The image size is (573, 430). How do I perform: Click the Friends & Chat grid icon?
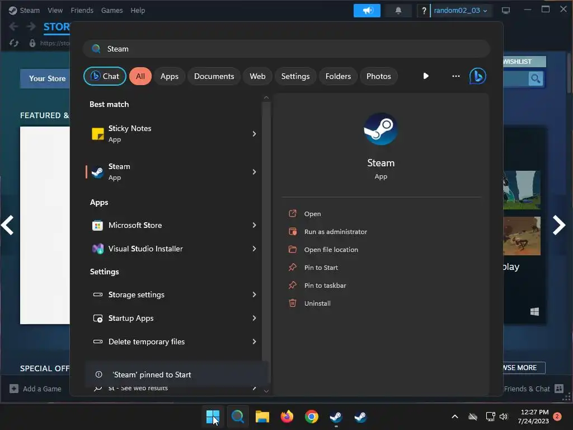(559, 389)
